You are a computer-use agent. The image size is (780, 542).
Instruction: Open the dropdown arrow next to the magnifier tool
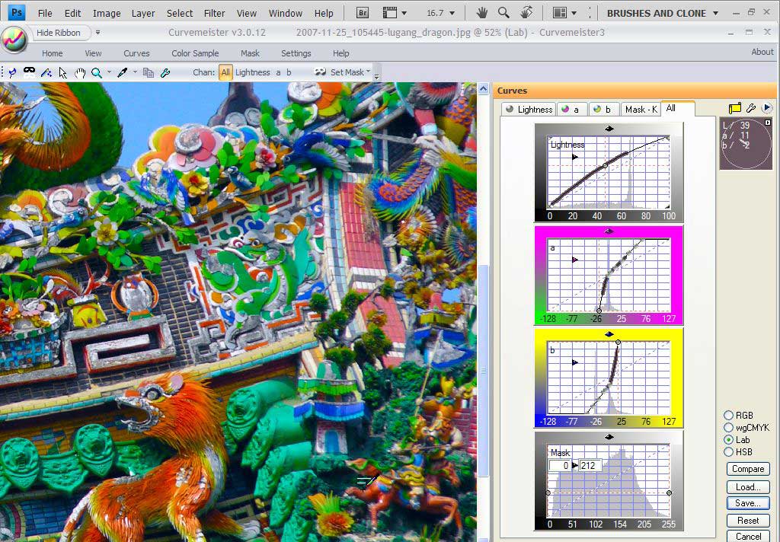click(109, 72)
